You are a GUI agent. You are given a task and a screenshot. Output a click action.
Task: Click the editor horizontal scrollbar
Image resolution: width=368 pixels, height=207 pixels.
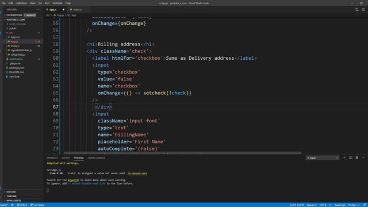[x=183, y=153]
